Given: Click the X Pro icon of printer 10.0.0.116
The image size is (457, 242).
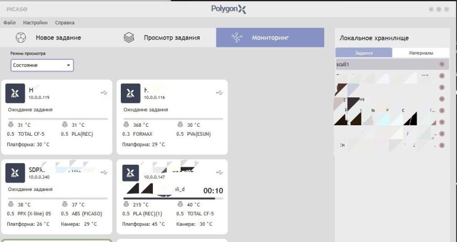Looking at the screenshot, I should coord(131,94).
